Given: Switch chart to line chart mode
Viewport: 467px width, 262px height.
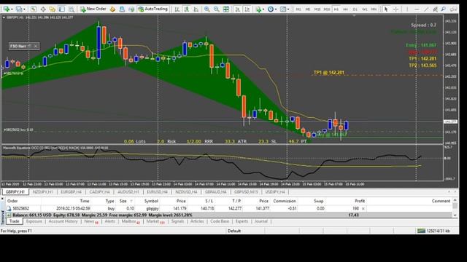Looking at the screenshot, I should coord(196,9).
